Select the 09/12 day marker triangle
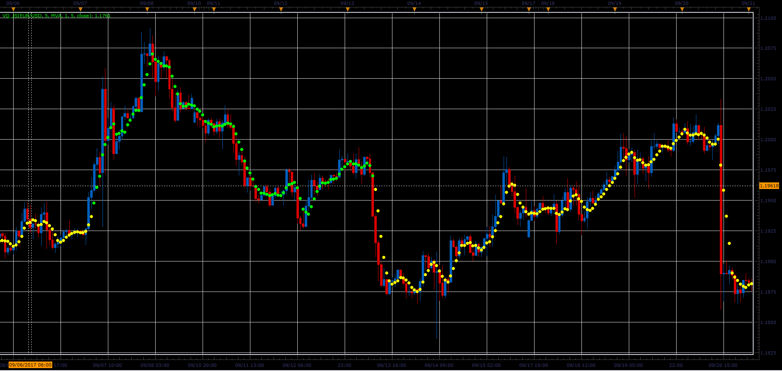 pos(280,9)
